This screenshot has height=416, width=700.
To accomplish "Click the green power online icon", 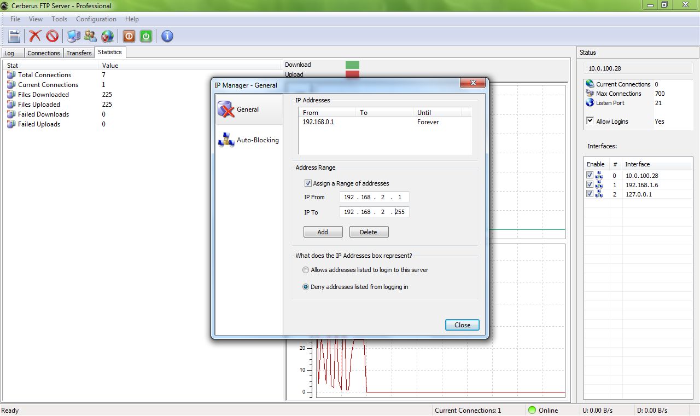I will 146,36.
